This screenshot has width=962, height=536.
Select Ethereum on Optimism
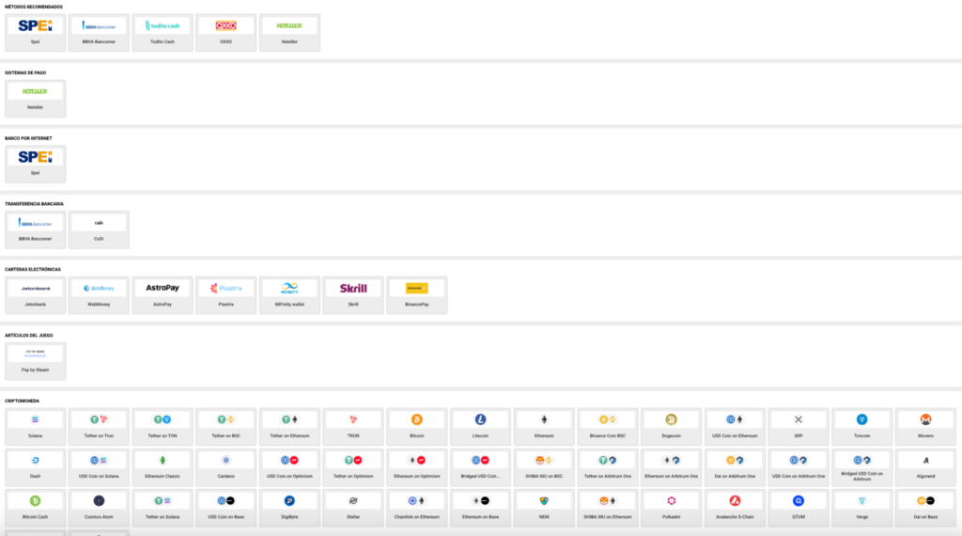(x=416, y=467)
